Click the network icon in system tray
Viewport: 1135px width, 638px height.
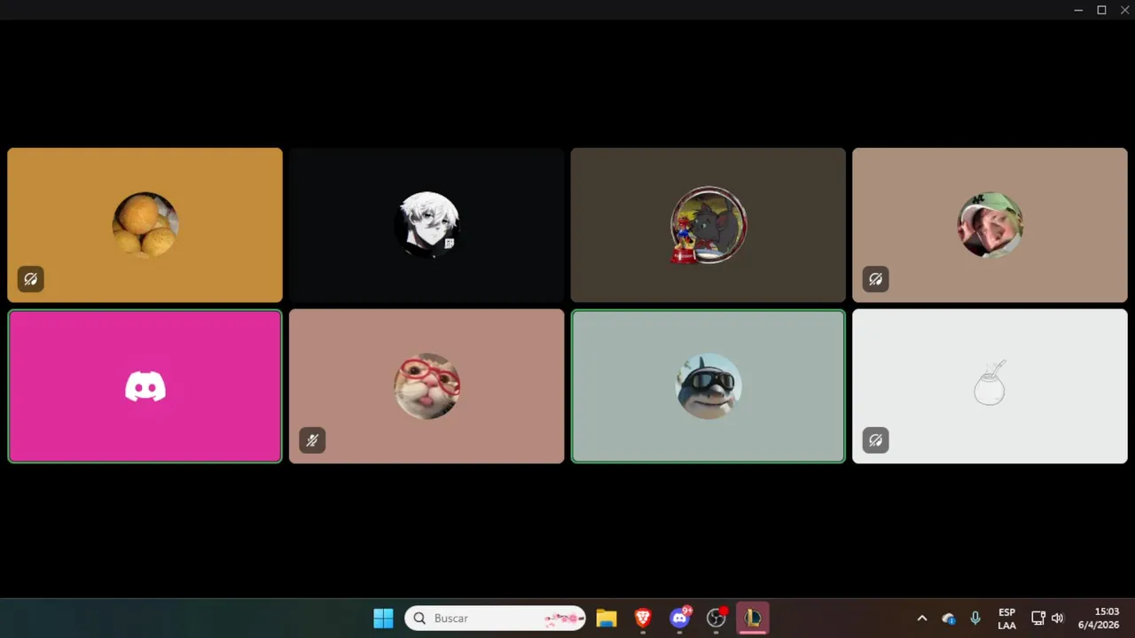point(1038,619)
